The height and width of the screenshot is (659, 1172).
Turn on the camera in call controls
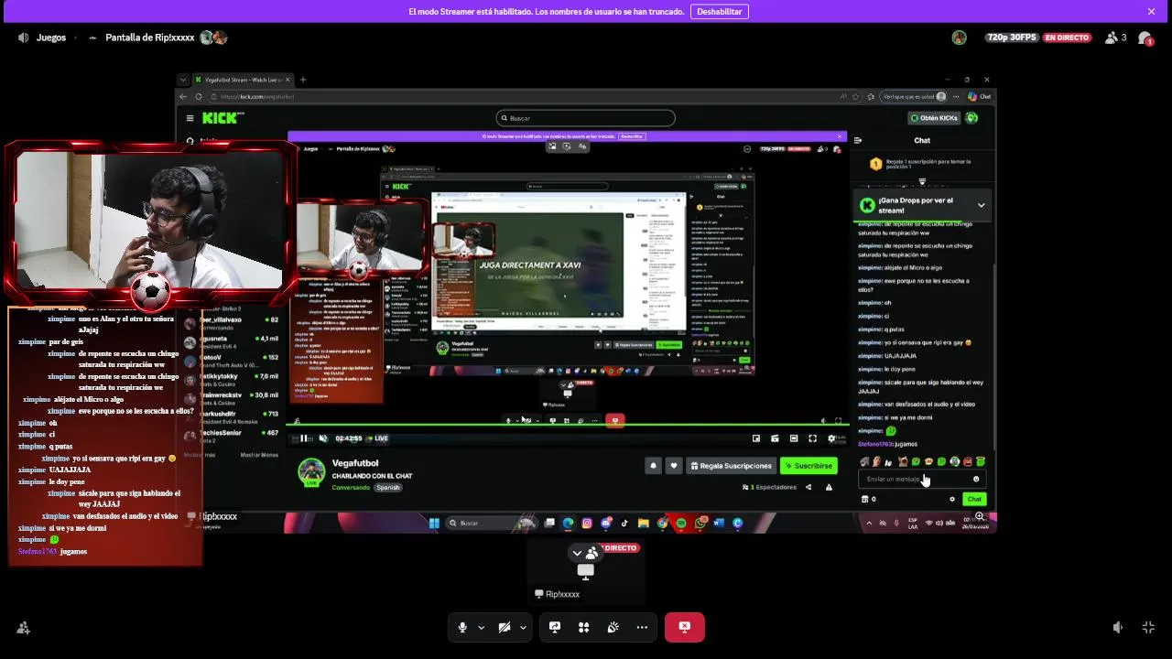pos(504,627)
